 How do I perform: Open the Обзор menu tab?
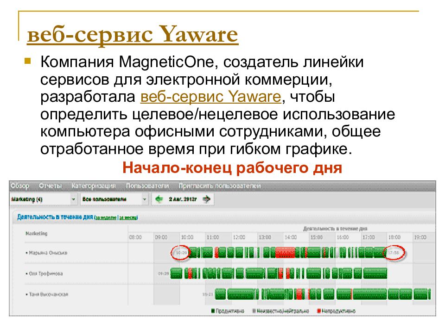20,186
